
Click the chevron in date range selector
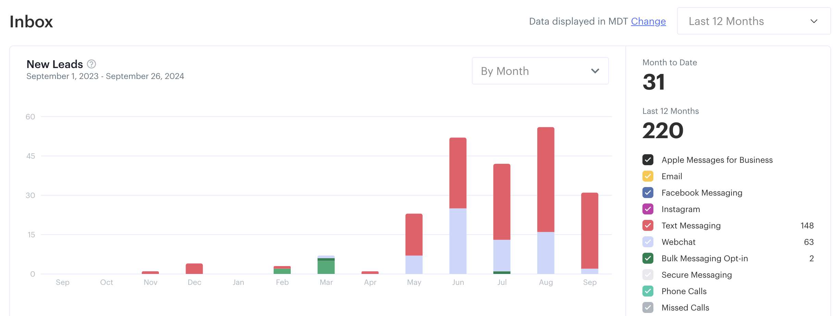[x=814, y=21]
